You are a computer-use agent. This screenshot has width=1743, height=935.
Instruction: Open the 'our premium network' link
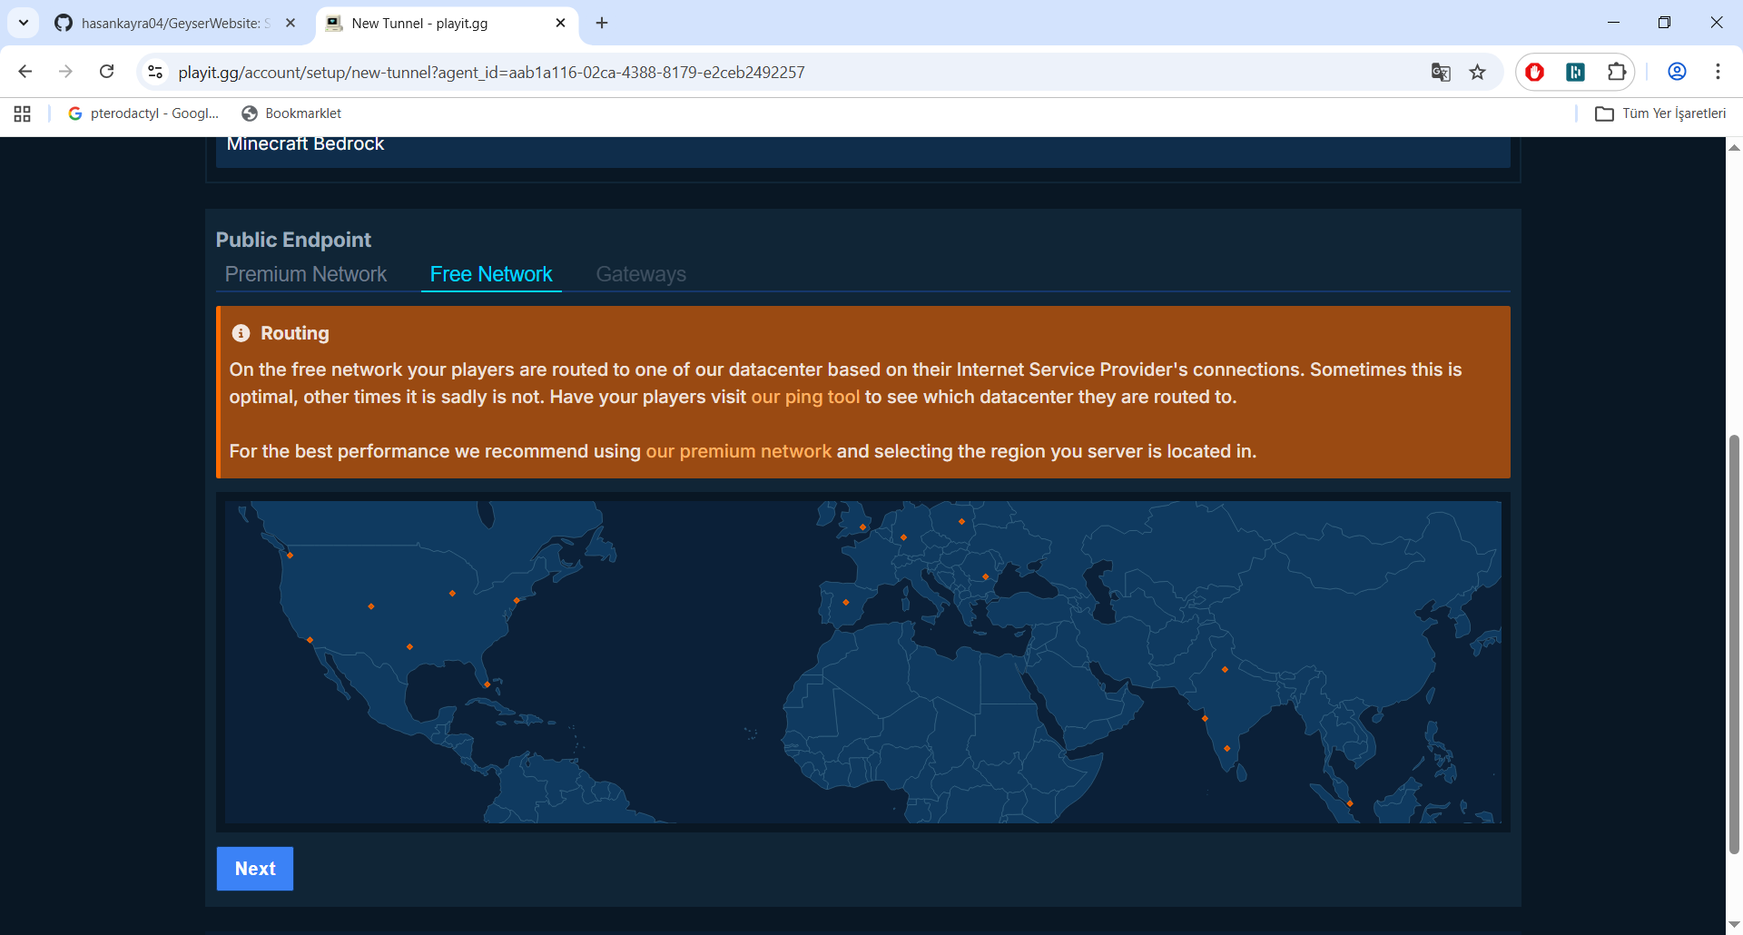click(738, 451)
